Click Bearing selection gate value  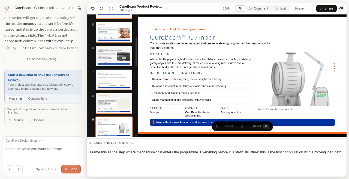tap(231, 112)
